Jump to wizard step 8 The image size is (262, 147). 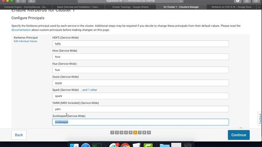point(144,132)
